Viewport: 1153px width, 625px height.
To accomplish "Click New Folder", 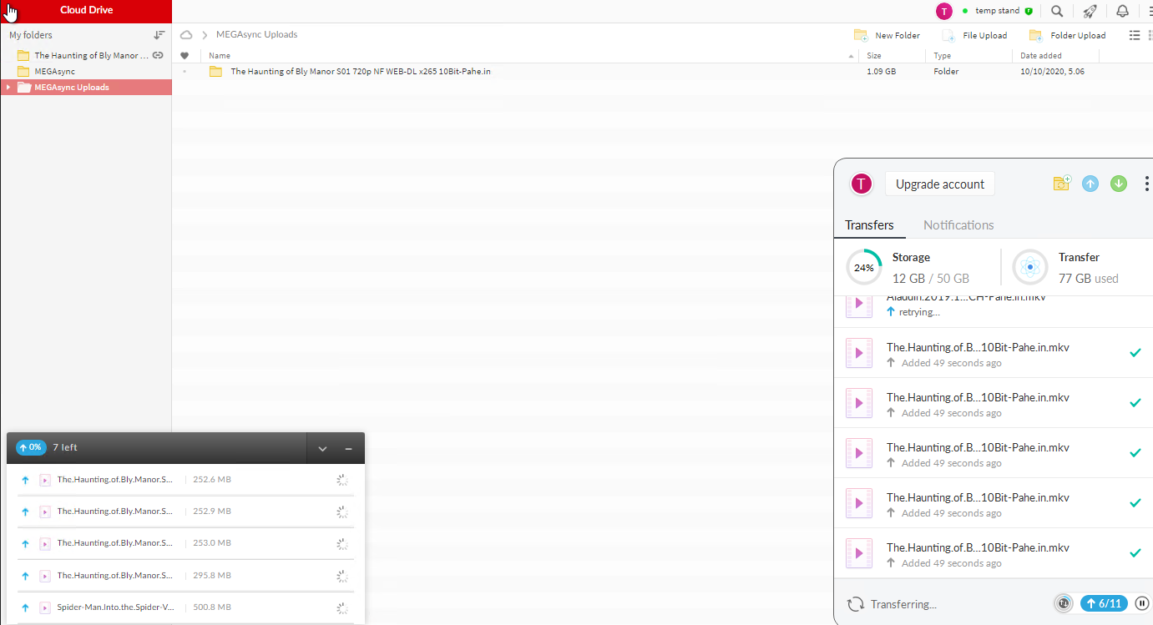I will tap(887, 35).
